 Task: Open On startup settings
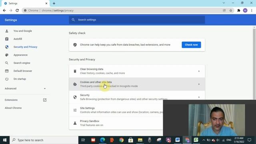(20, 79)
